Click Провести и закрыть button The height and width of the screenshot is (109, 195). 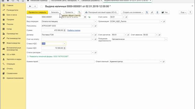click(x=37, y=12)
